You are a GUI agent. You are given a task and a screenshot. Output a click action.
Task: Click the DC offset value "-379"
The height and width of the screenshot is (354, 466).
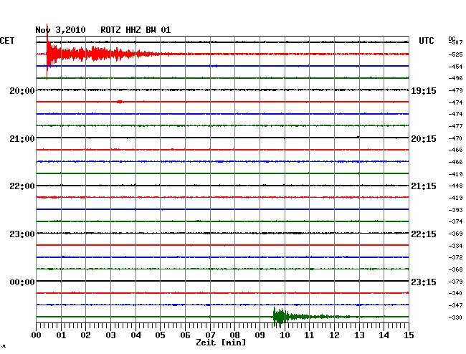pos(455,282)
